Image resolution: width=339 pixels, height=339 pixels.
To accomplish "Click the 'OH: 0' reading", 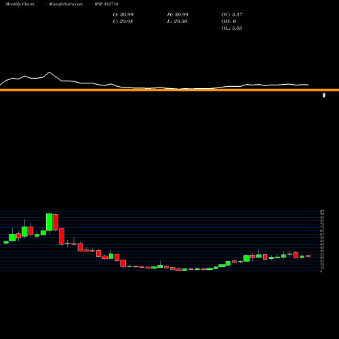I will [x=228, y=21].
